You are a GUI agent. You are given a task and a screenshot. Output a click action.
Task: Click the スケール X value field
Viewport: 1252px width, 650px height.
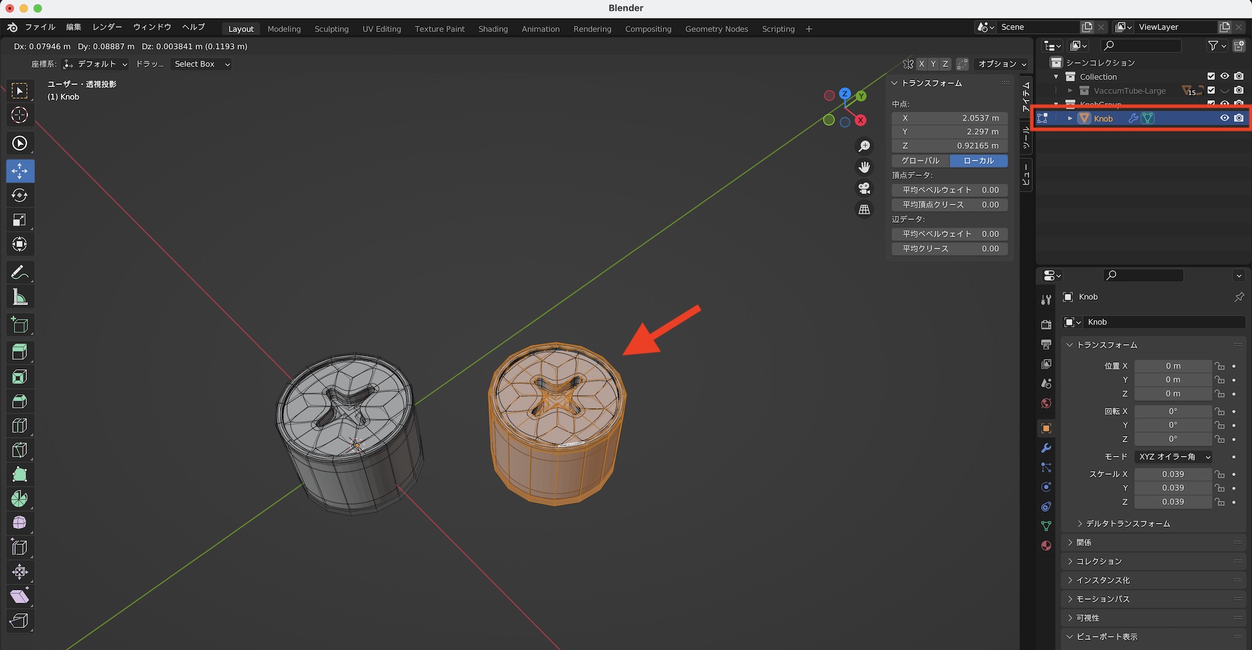tap(1172, 474)
